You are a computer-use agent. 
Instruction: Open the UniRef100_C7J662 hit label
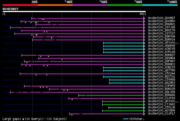[x=161, y=104]
